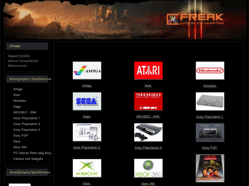249x186 pixels.
Task: Follow the Amiga link under the grid image
Action: pyautogui.click(x=87, y=85)
